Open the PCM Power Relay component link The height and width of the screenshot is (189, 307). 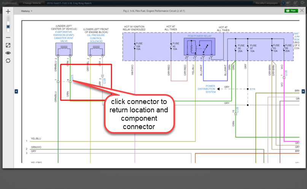point(199,35)
